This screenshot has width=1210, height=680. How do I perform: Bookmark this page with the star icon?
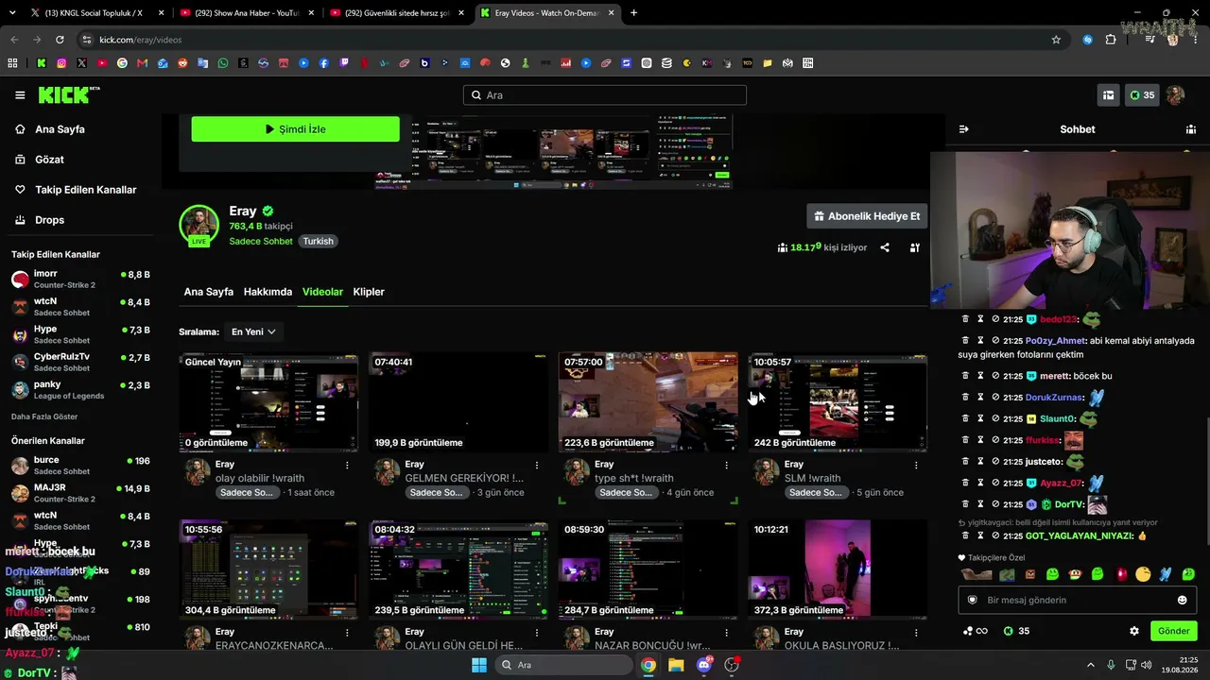(1056, 40)
